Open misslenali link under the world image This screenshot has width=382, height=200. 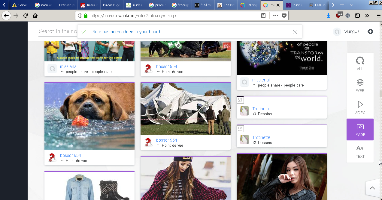(261, 80)
